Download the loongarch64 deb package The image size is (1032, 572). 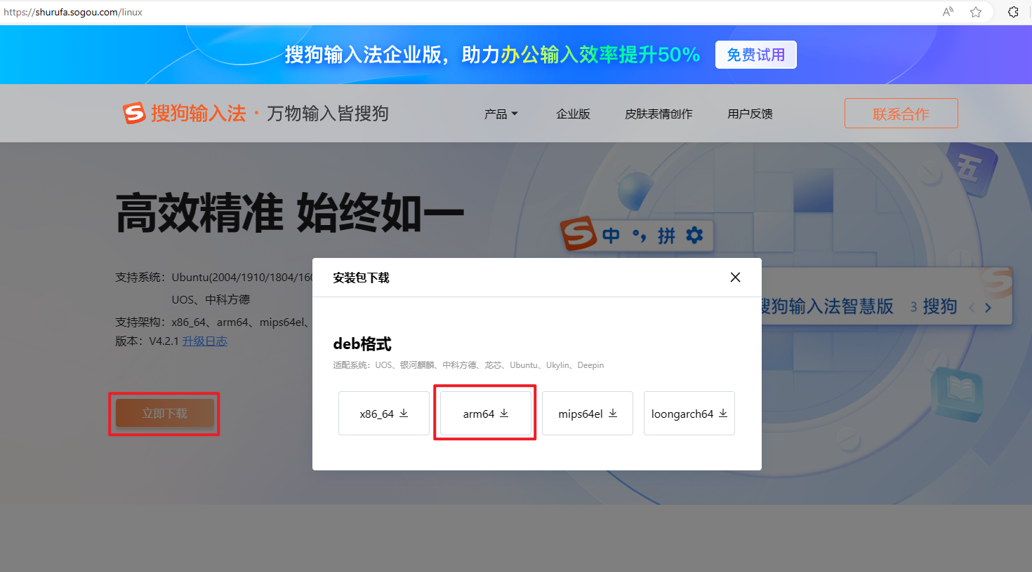[689, 414]
